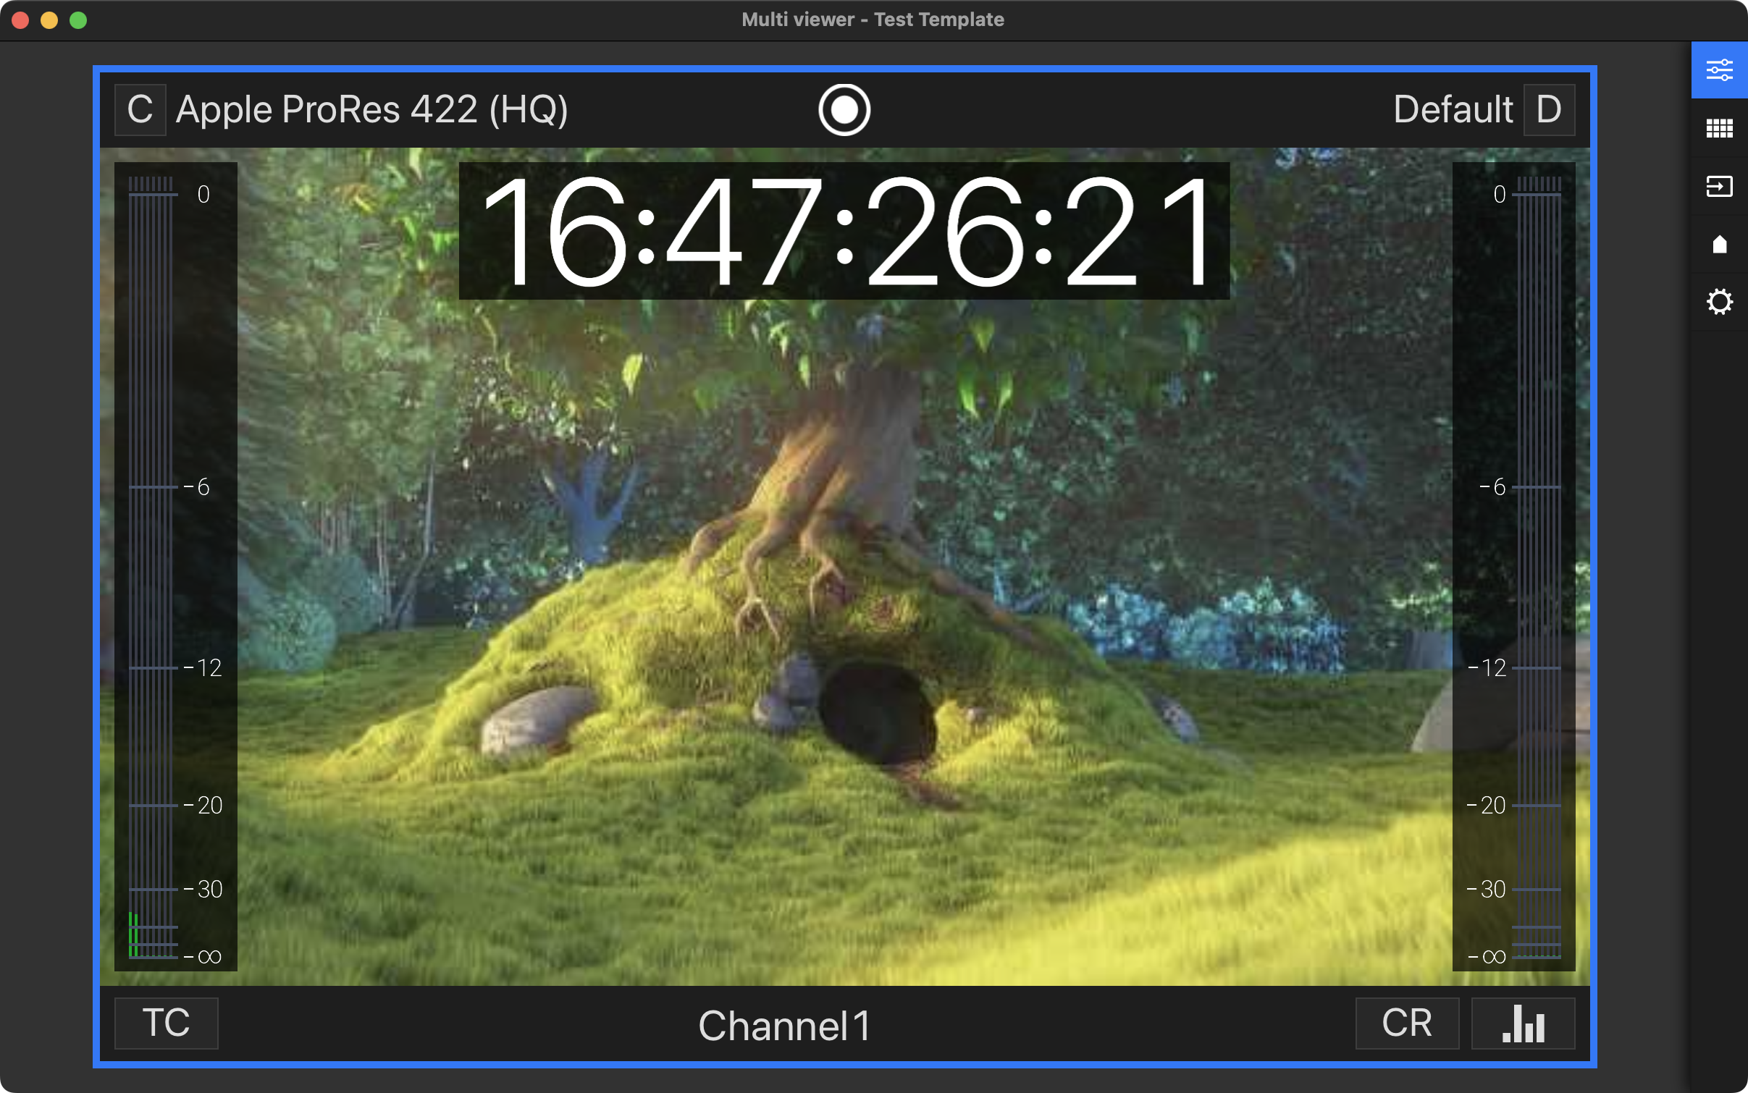The height and width of the screenshot is (1093, 1748).
Task: Click the Apple ProRes 422 (HQ) label
Action: (x=372, y=110)
